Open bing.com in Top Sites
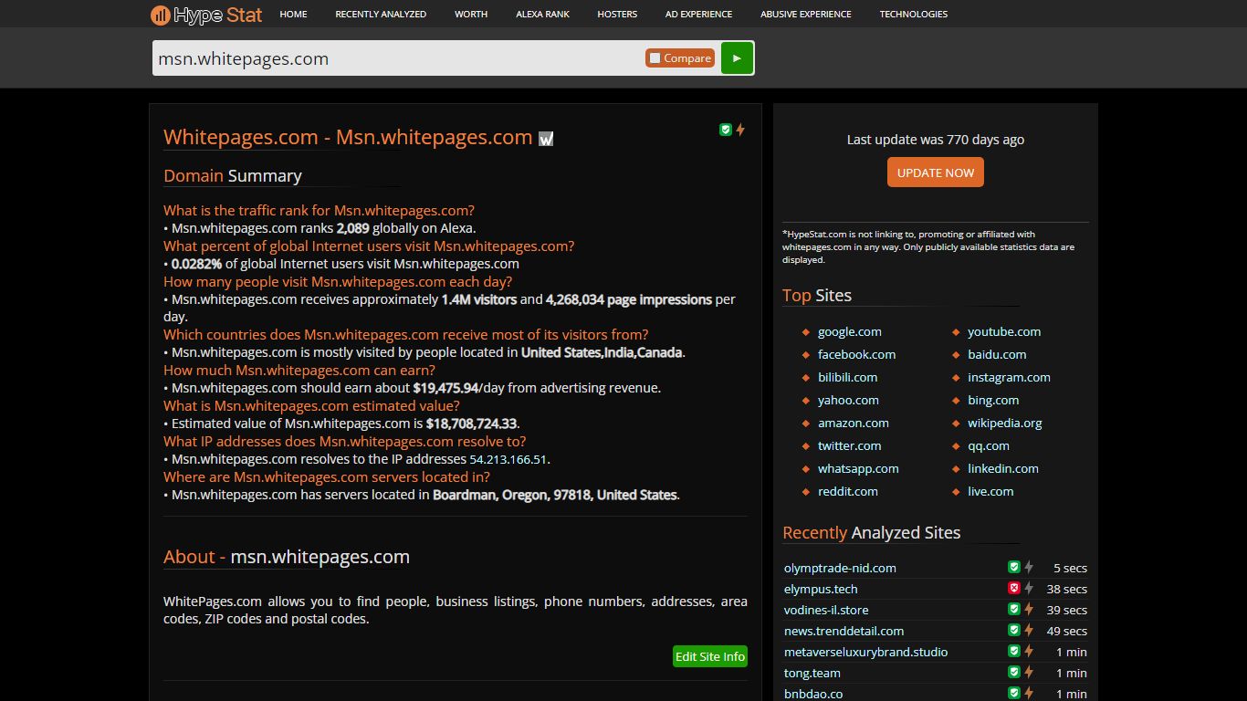 click(993, 400)
